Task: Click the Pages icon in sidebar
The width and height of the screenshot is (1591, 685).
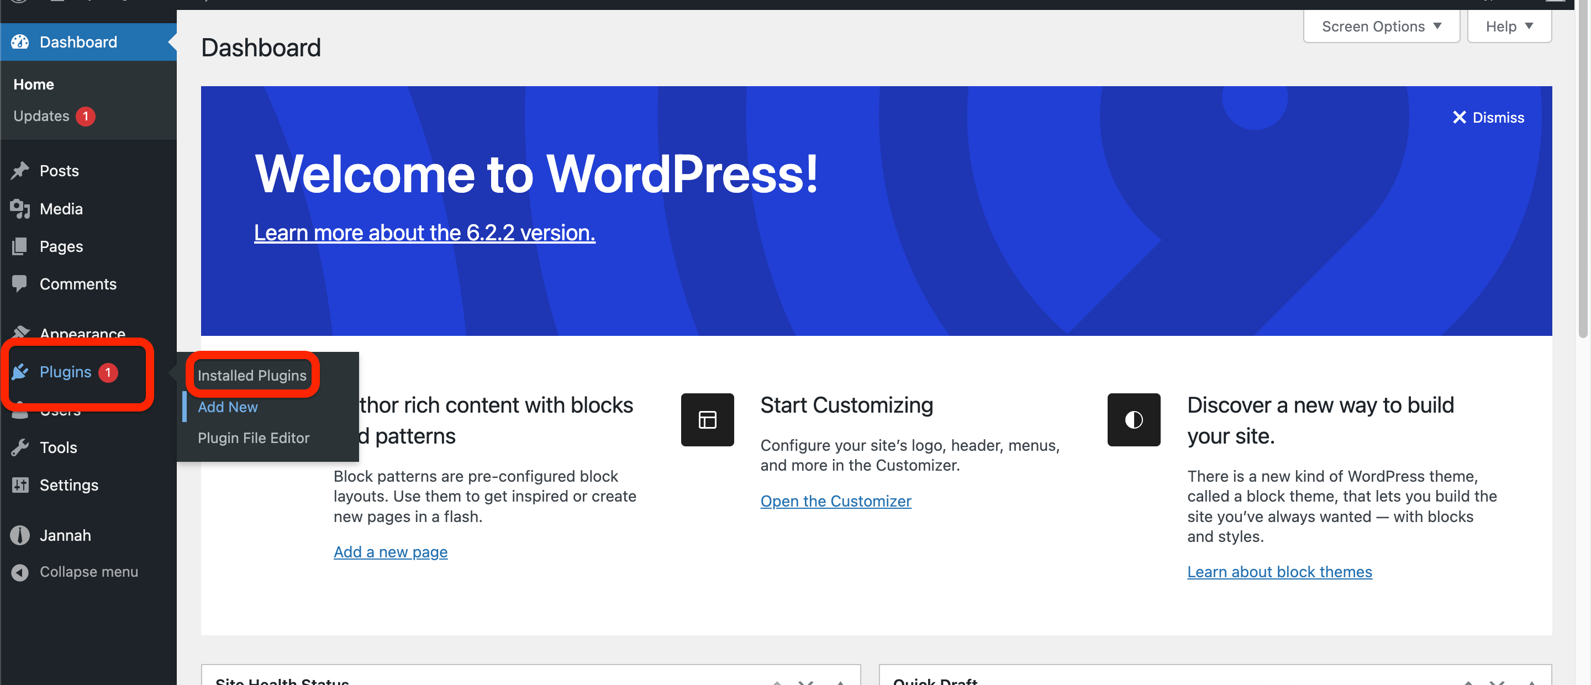Action: [20, 246]
